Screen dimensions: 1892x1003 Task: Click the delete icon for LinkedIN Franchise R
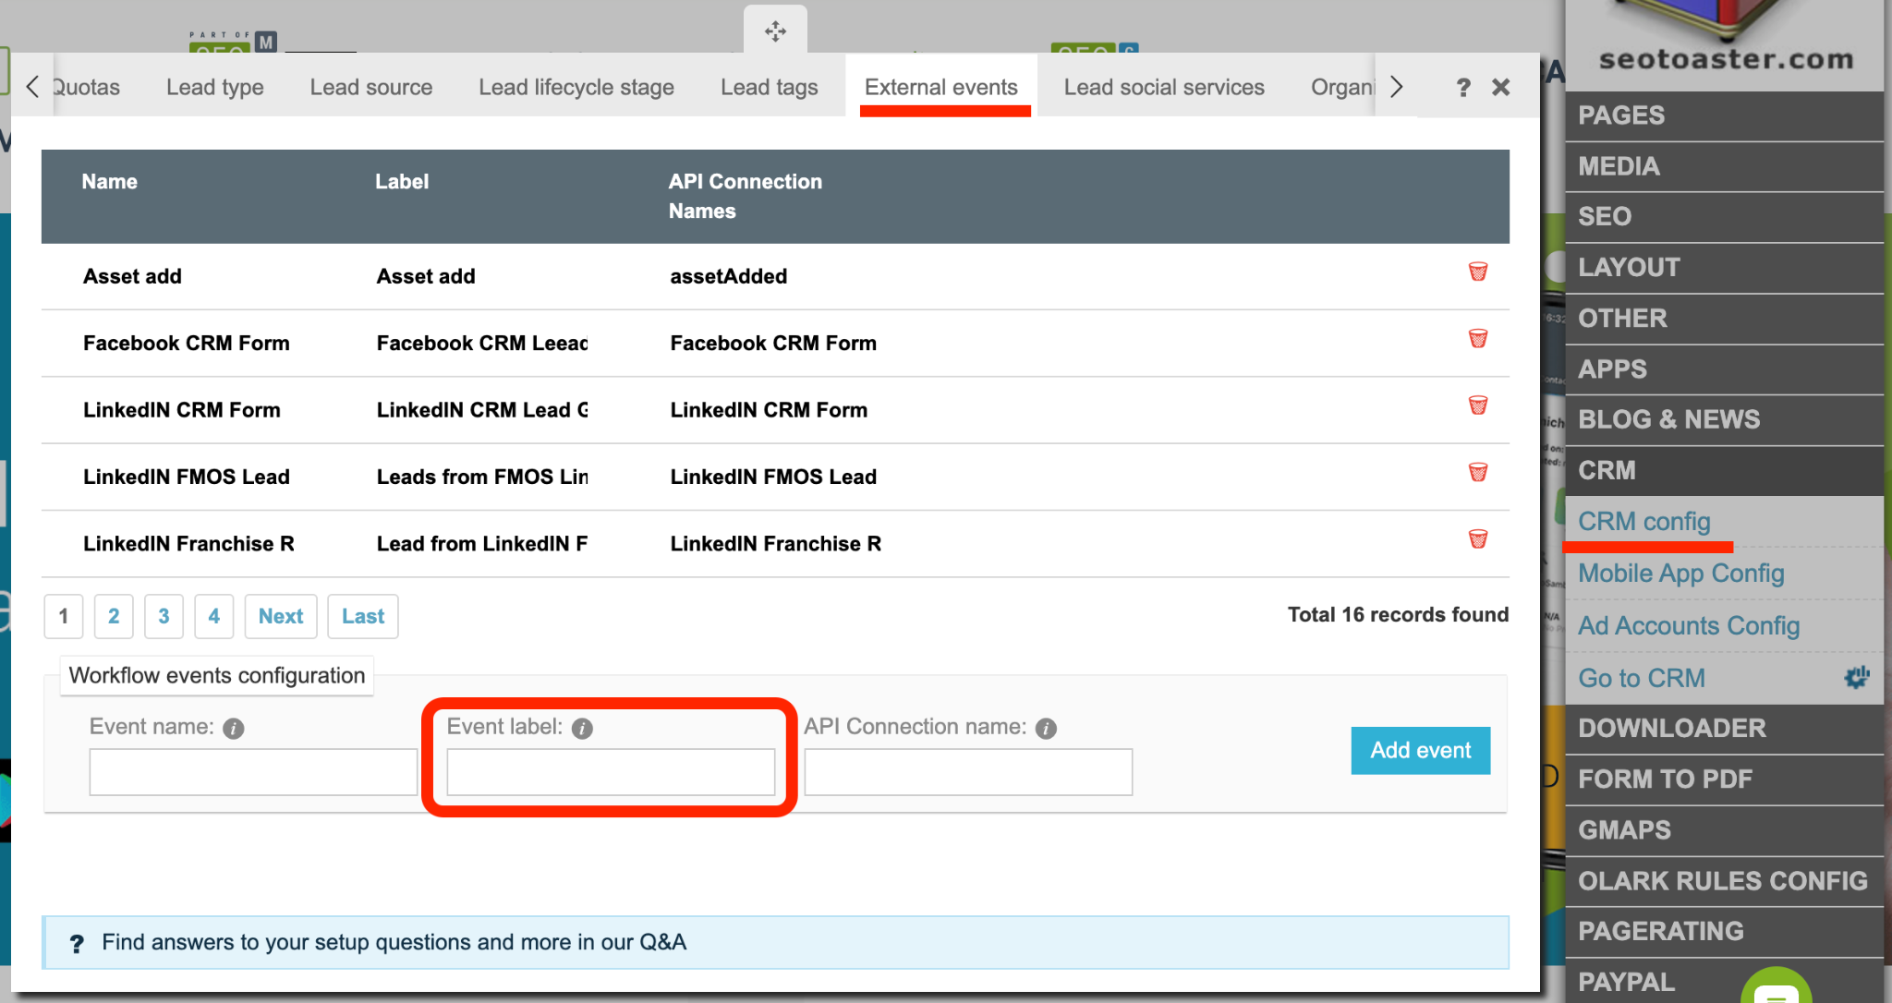(x=1478, y=539)
